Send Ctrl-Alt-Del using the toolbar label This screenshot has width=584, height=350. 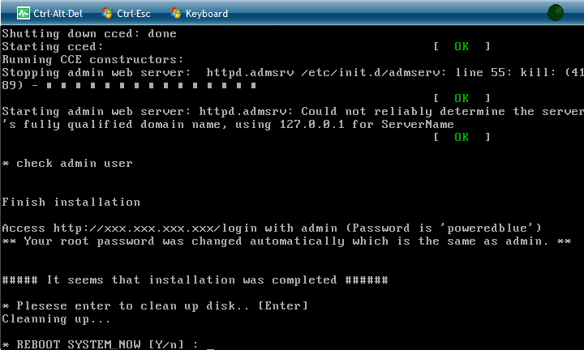click(x=58, y=14)
